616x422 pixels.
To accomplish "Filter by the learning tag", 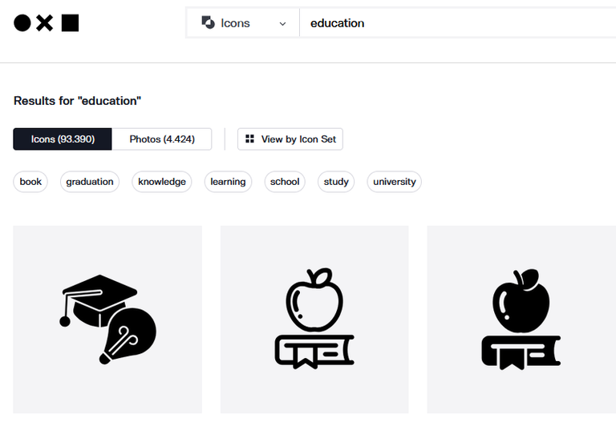I will [228, 182].
